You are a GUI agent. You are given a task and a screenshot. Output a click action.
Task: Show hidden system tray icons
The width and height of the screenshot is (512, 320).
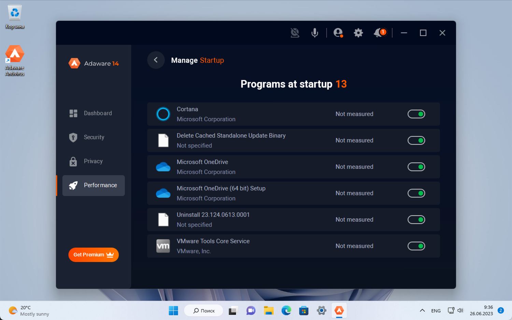click(x=422, y=310)
